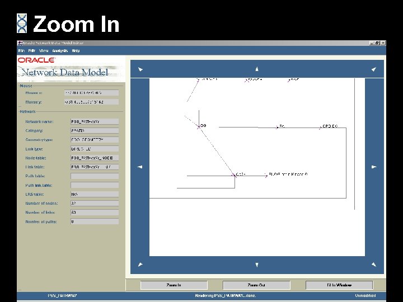Select the DG node on the map

[199, 126]
